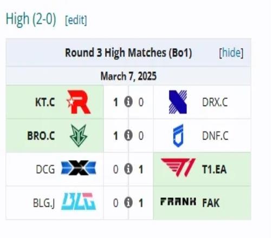The height and width of the screenshot is (238, 271).
Task: Click the DRX blue X logo
Action: tap(178, 102)
